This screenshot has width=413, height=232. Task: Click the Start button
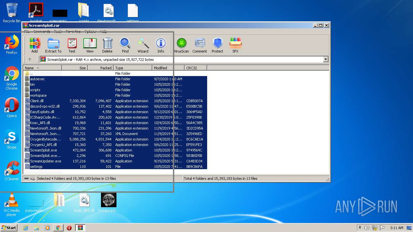tap(9, 228)
